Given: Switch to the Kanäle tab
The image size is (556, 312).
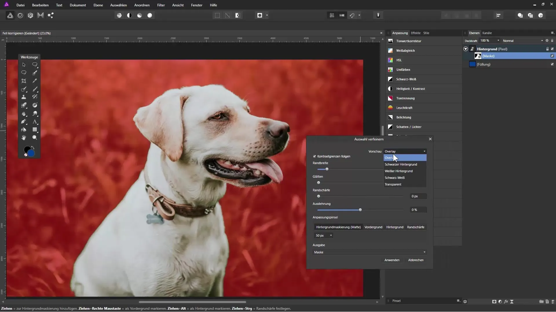Looking at the screenshot, I should (487, 33).
